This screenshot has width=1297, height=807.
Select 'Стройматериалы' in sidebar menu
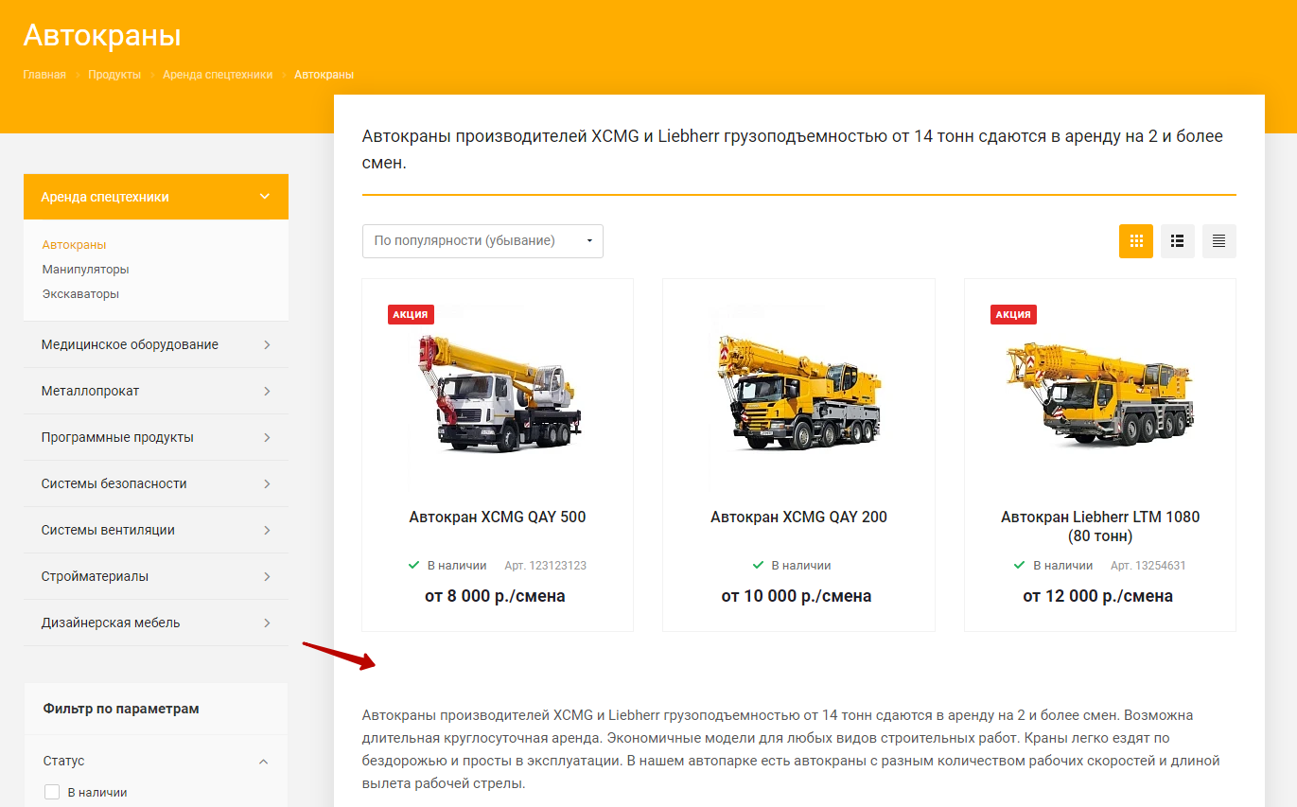(x=95, y=577)
